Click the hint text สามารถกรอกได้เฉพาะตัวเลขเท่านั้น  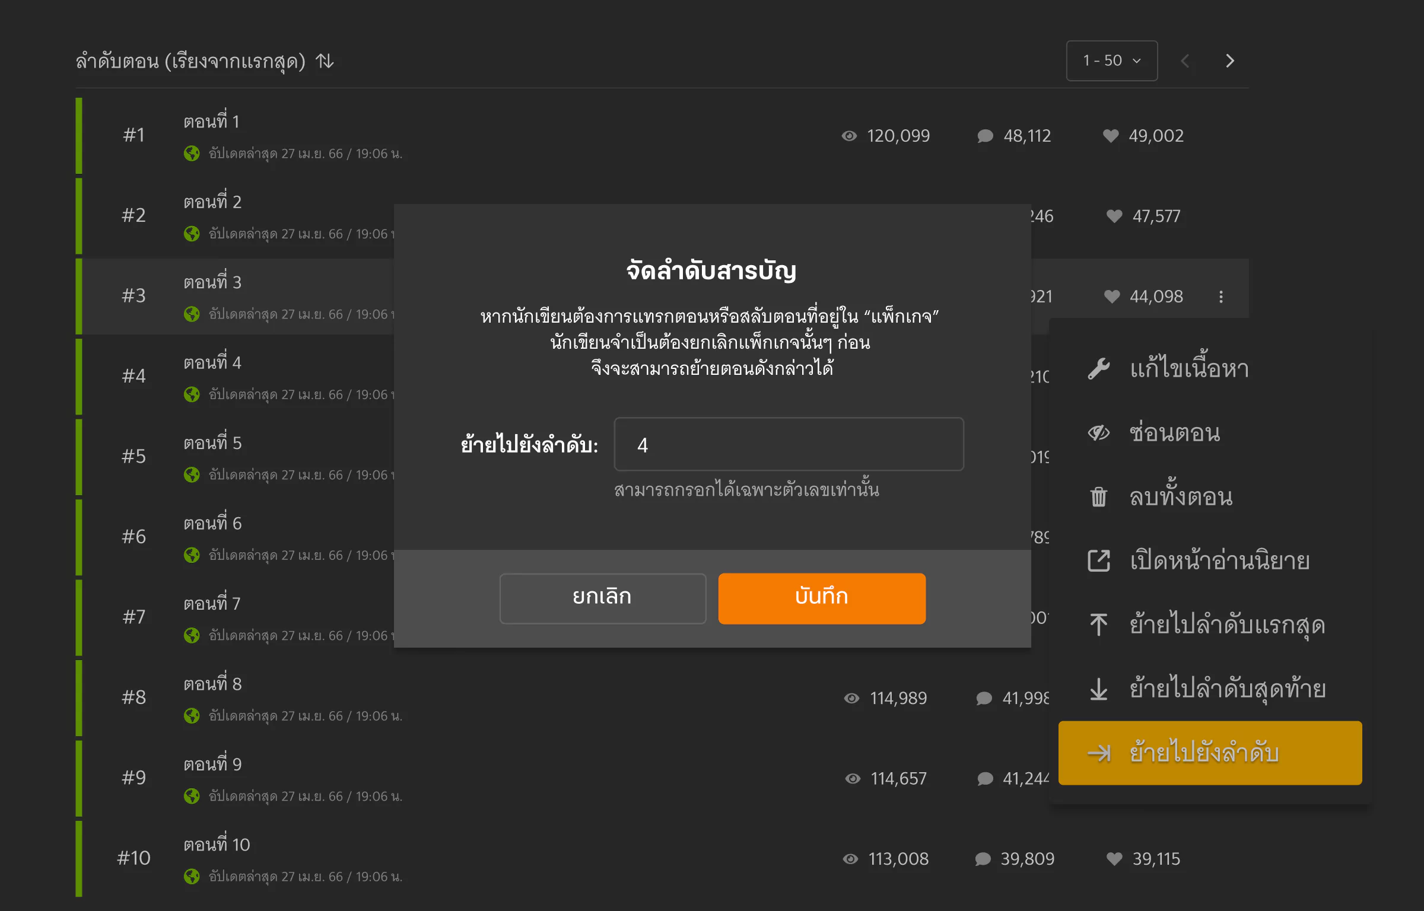click(746, 489)
